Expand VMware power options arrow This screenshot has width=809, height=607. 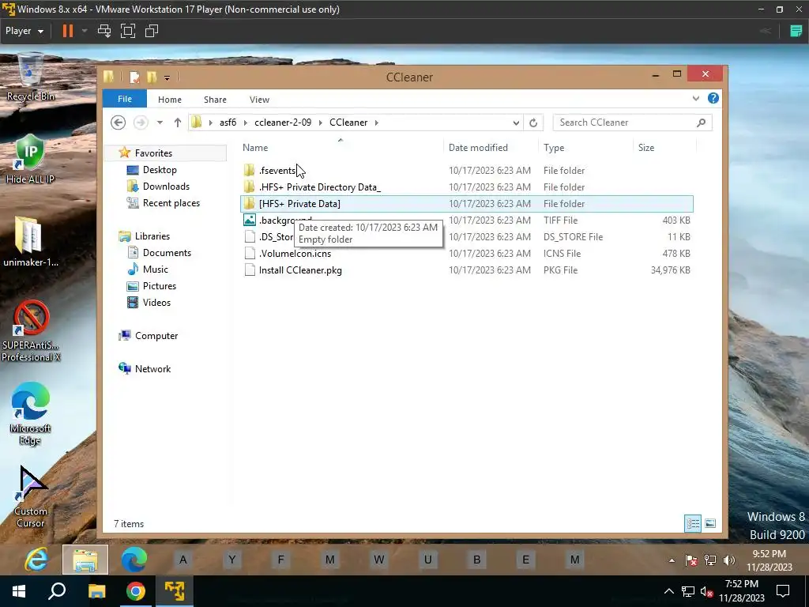[85, 31]
